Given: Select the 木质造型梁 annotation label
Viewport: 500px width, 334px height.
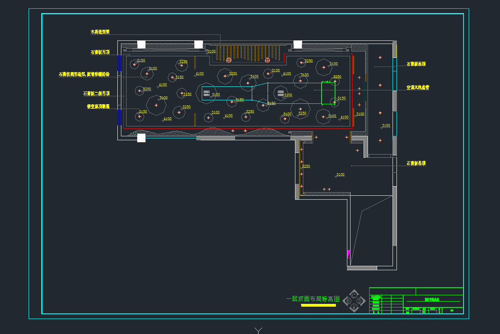Looking at the screenshot, I should click(x=100, y=32).
